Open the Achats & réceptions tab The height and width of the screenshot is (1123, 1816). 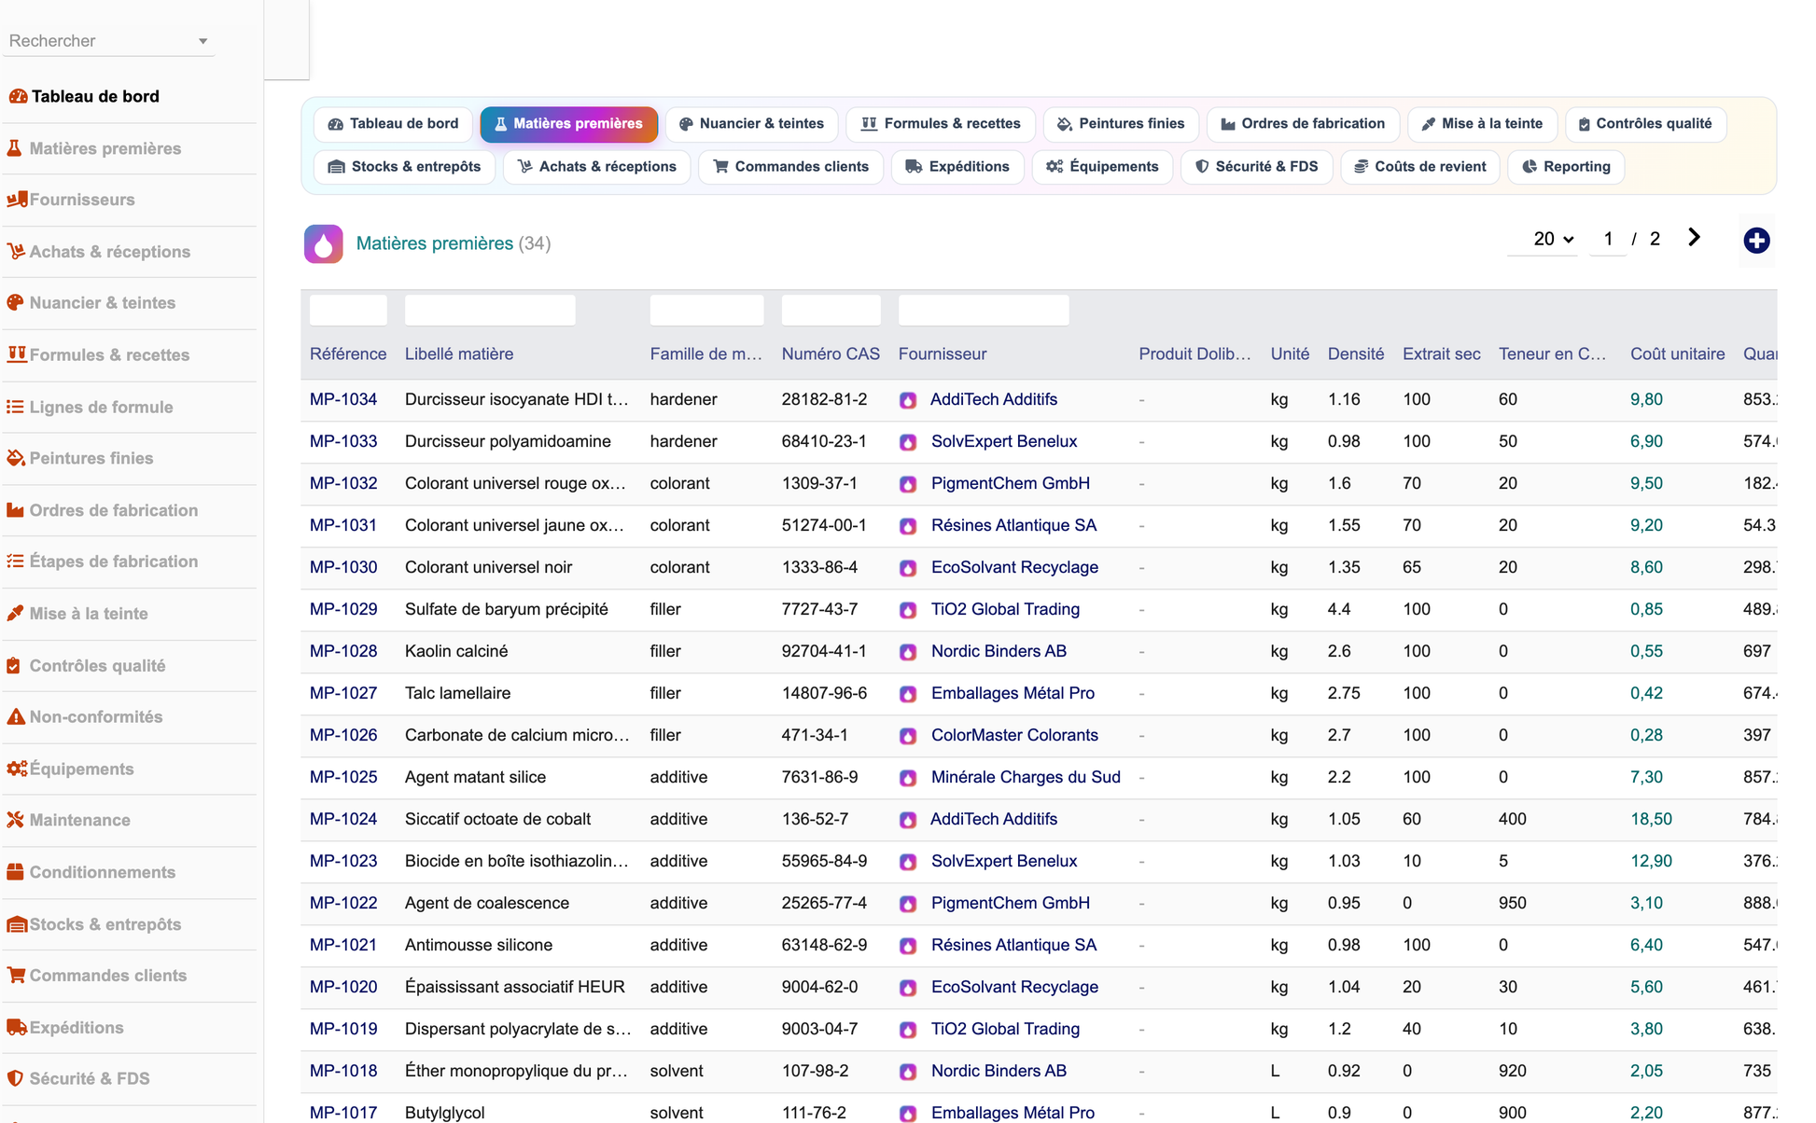pyautogui.click(x=597, y=167)
